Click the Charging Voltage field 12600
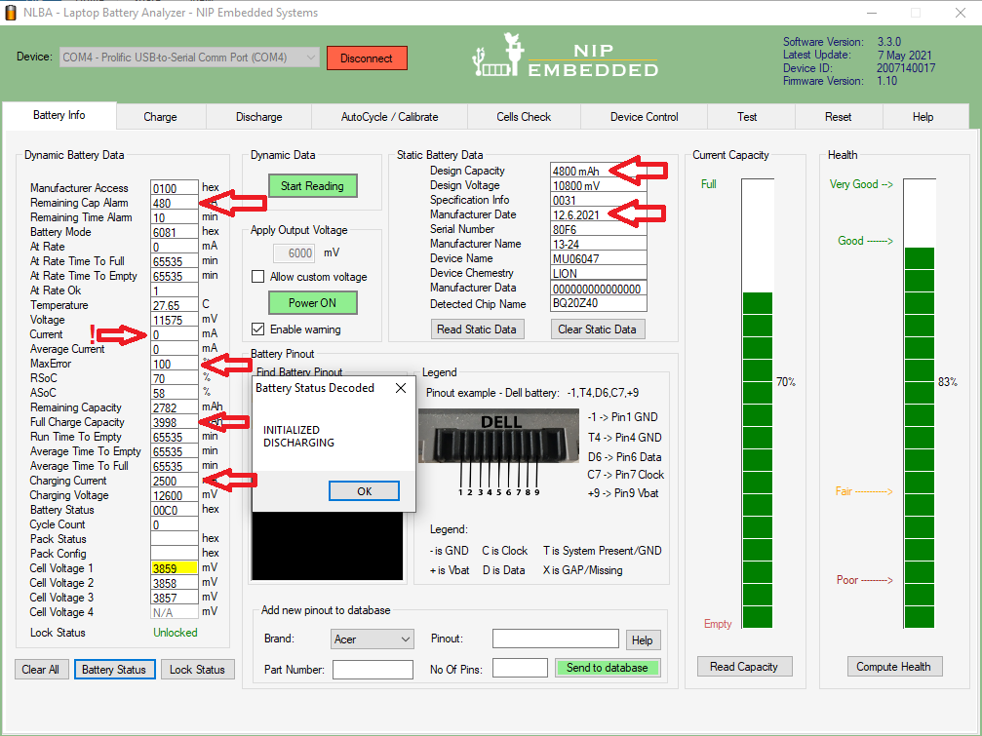This screenshot has height=736, width=982. (x=175, y=495)
